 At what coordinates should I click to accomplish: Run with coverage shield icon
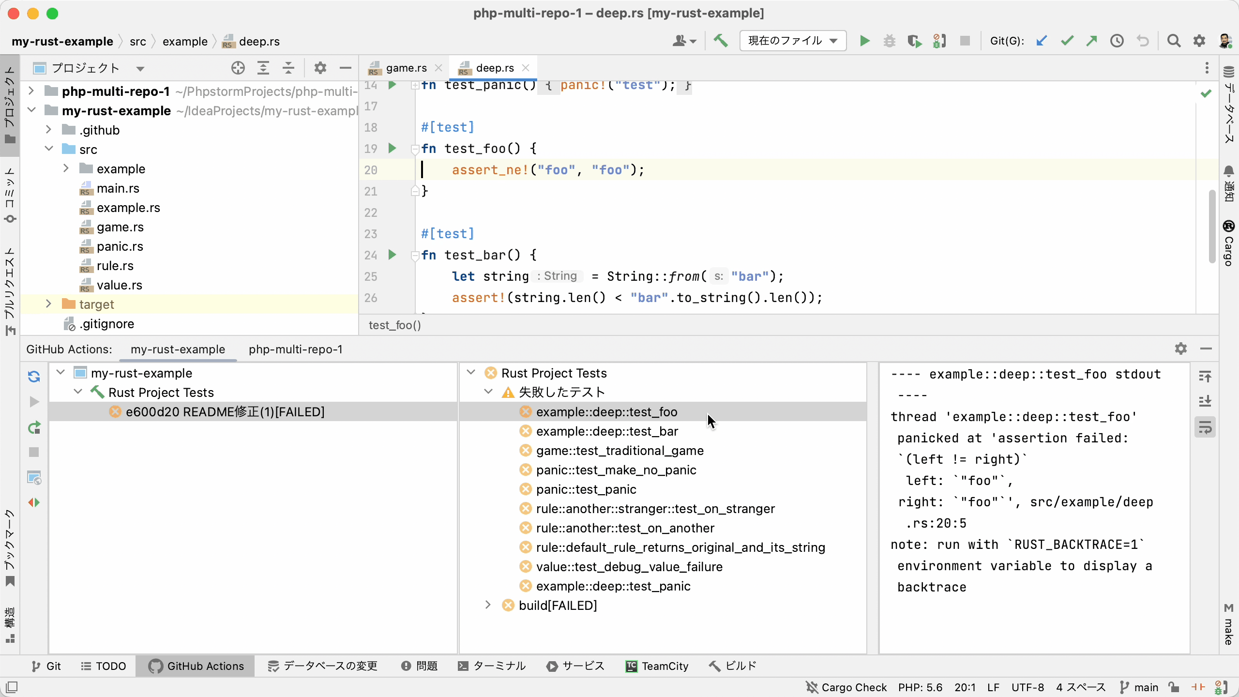(914, 41)
